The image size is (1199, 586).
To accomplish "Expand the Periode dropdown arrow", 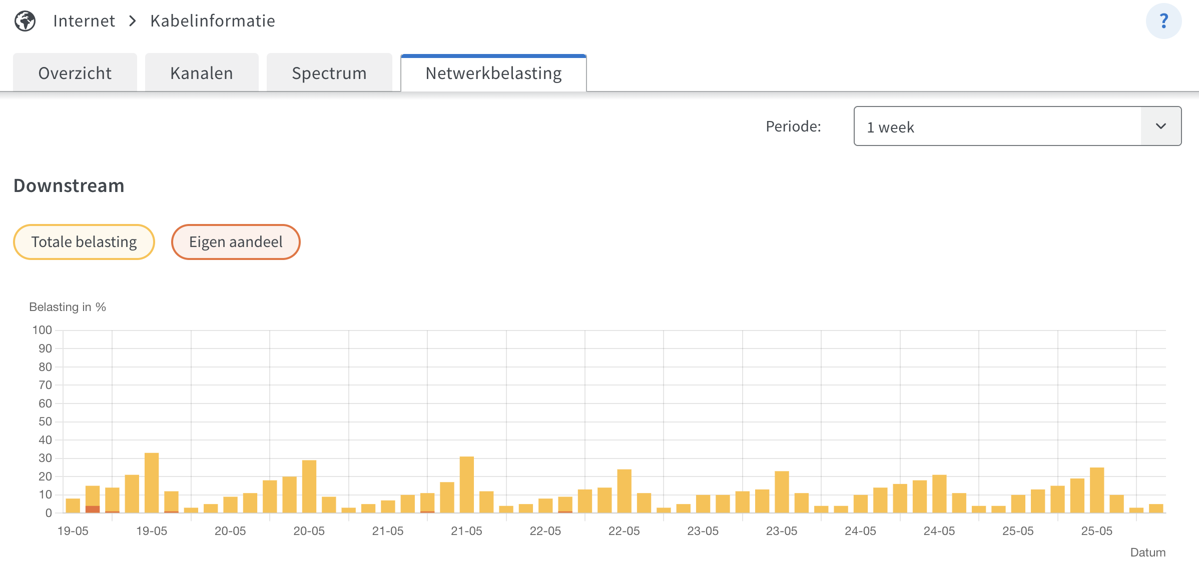I will 1161,126.
